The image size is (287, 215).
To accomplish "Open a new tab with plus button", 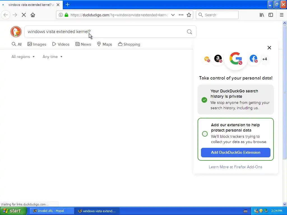I will click(x=68, y=4).
